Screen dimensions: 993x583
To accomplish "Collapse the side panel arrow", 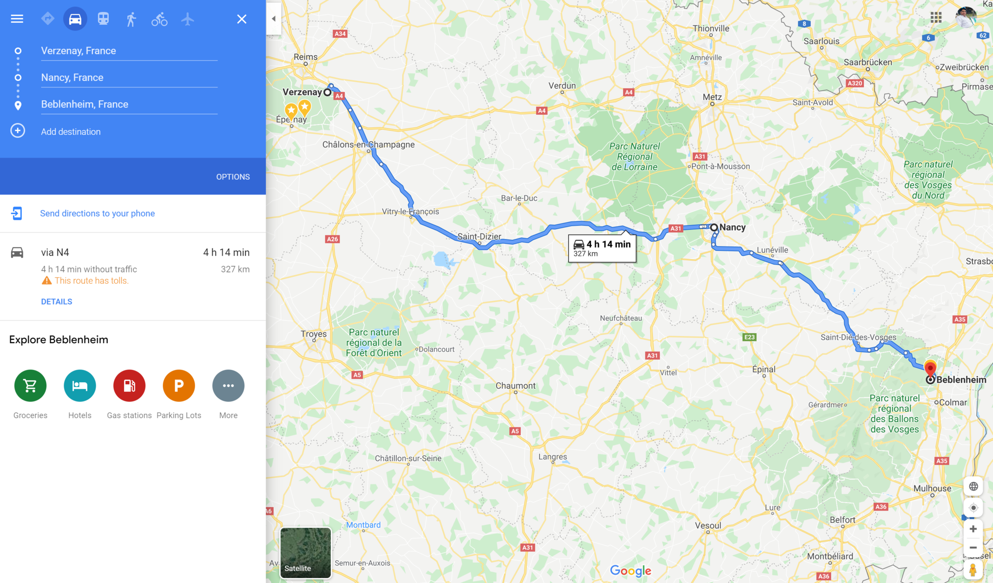I will pos(274,19).
